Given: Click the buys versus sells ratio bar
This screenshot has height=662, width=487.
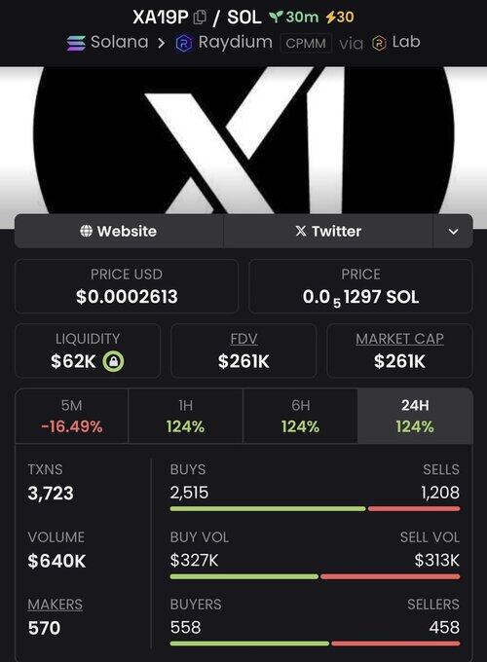Looking at the screenshot, I should click(315, 509).
